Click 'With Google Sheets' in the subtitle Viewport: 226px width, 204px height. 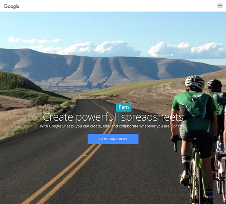[x=57, y=126]
